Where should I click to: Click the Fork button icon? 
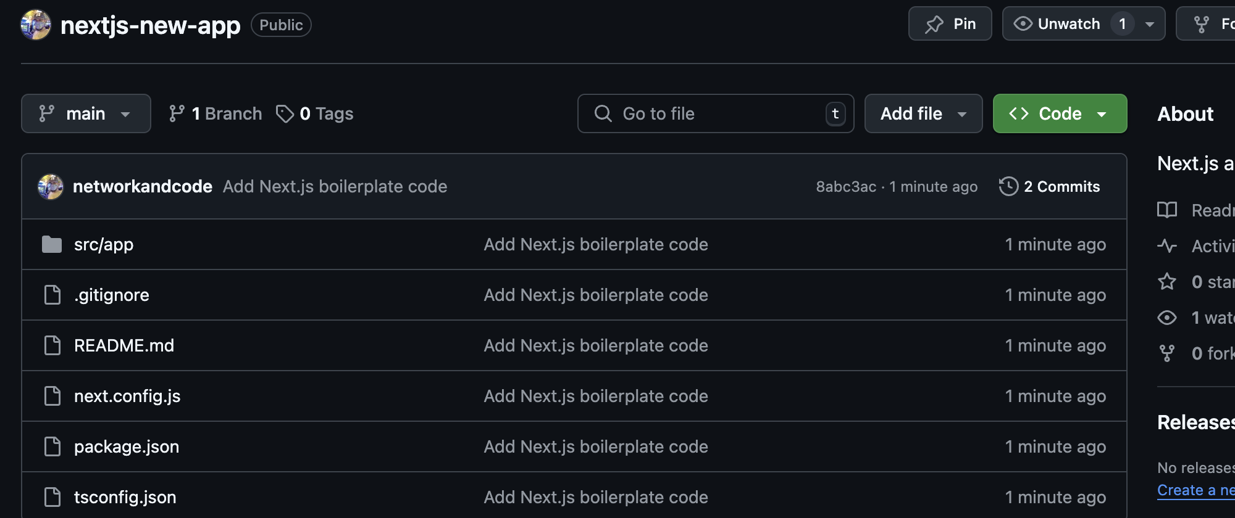[1202, 24]
